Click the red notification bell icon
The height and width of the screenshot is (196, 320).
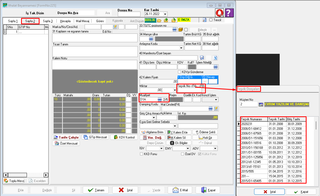pyautogui.click(x=219, y=13)
